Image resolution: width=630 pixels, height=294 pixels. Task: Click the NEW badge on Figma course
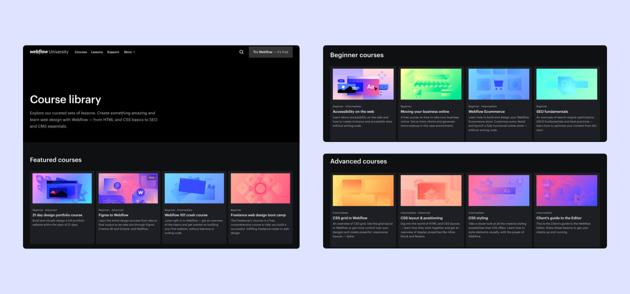click(152, 177)
